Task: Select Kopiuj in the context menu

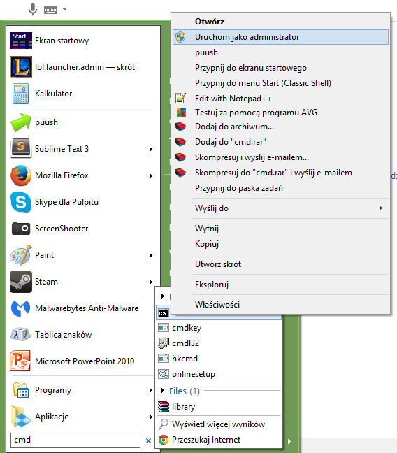Action: pos(280,244)
